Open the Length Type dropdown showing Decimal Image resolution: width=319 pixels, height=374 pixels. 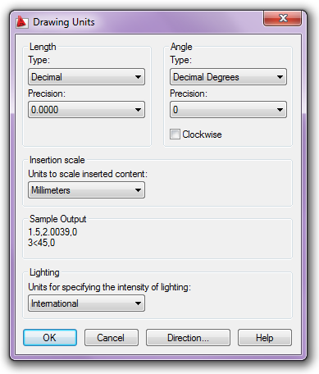click(86, 77)
